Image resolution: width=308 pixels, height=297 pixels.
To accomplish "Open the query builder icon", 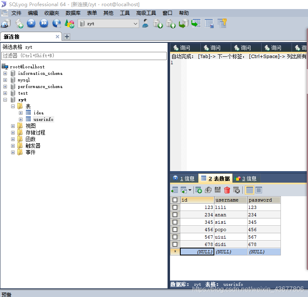I will tap(209, 23).
